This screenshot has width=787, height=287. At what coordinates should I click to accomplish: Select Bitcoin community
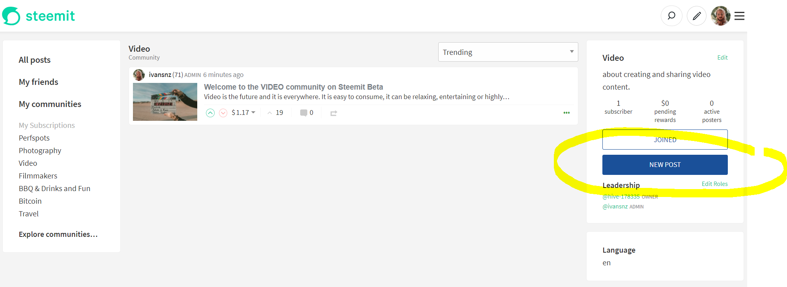(30, 201)
